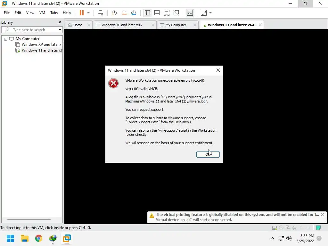Dismiss the virtual printing notification
This screenshot has width=328, height=246.
click(322, 215)
